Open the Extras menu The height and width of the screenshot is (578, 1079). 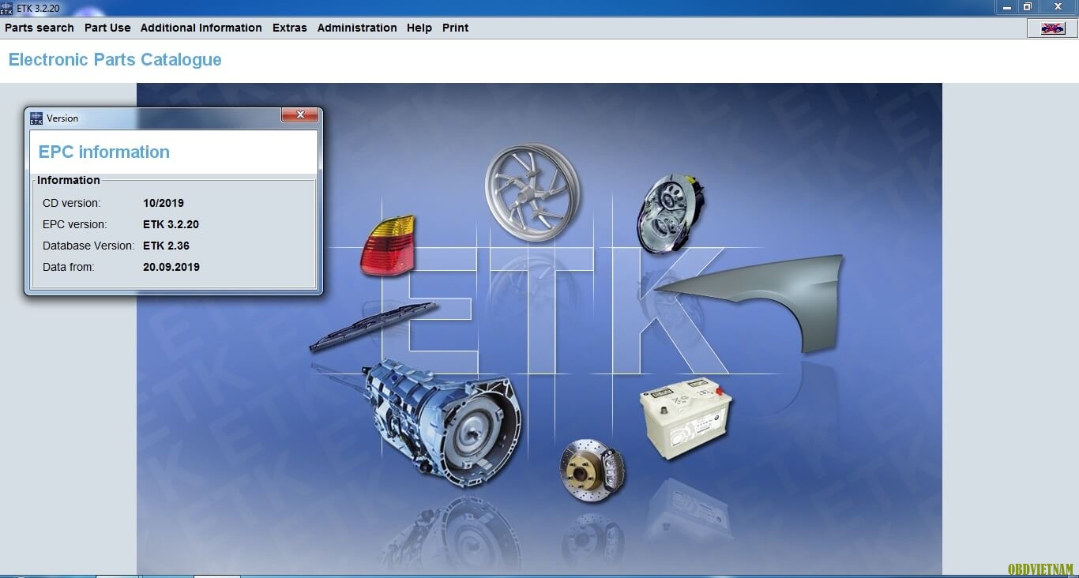(290, 28)
